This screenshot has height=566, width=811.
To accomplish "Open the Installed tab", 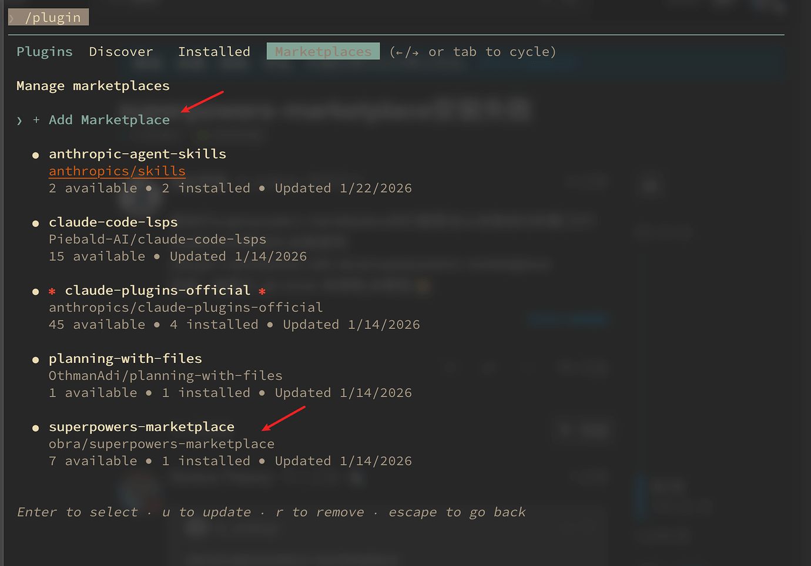I will [x=214, y=52].
